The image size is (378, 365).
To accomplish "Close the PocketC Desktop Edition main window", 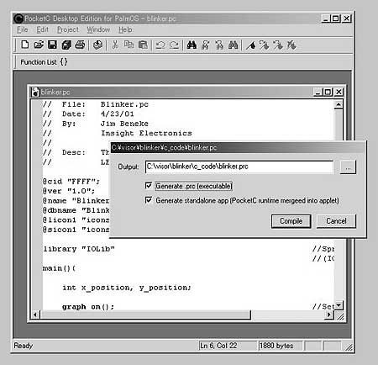I will (347, 19).
